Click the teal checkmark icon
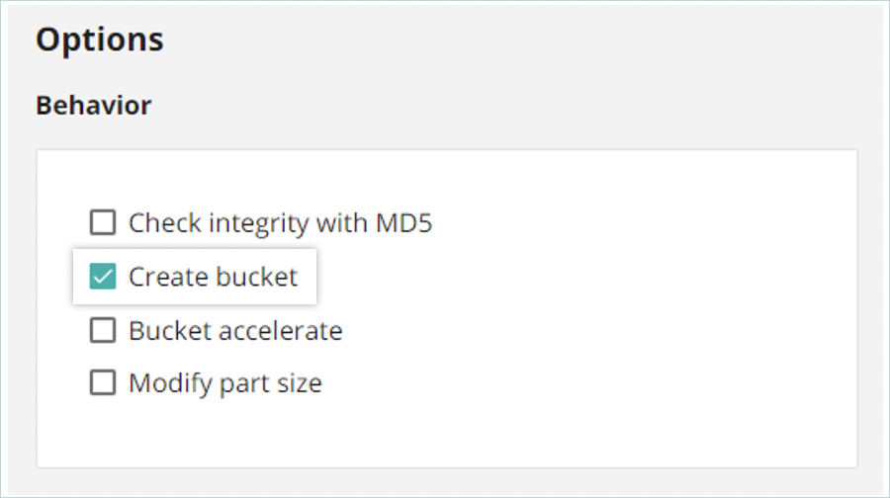Screen dimensions: 890x498 (x=103, y=277)
